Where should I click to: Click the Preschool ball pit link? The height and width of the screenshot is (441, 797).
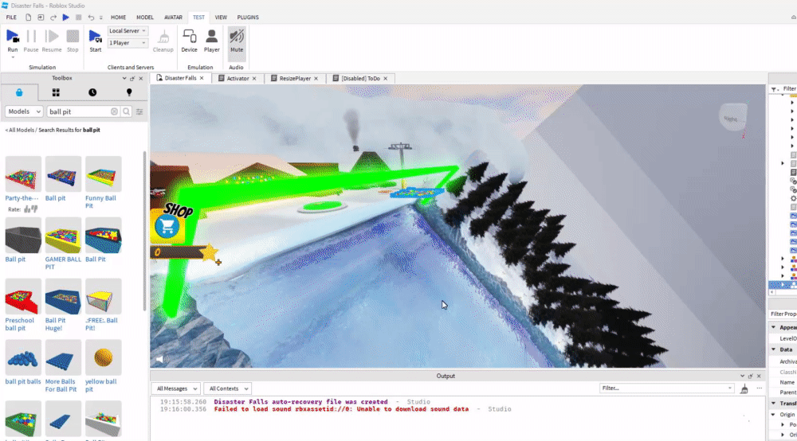pos(19,324)
